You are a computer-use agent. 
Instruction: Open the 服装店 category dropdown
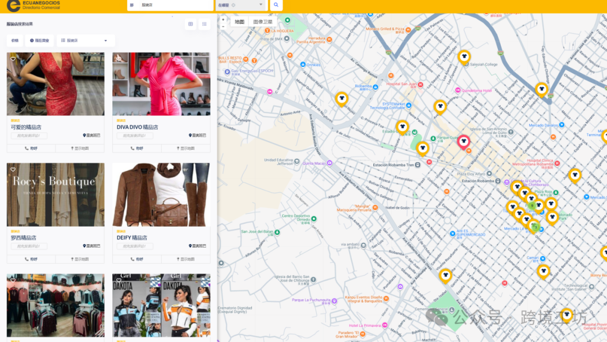[x=84, y=40]
